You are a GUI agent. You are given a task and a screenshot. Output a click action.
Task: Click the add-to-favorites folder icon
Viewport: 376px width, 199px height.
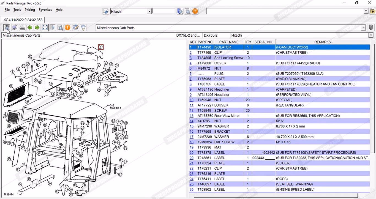tap(372, 11)
